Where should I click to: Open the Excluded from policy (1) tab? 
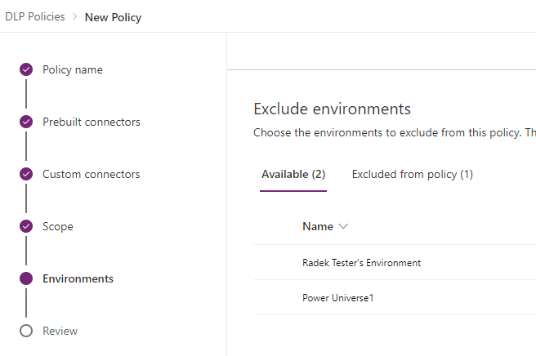click(x=413, y=175)
